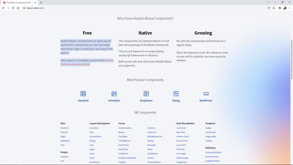Screen dimensions: 293x165
Task: Switch to the Free Blazor Components tab
Action: click(x=19, y=3)
